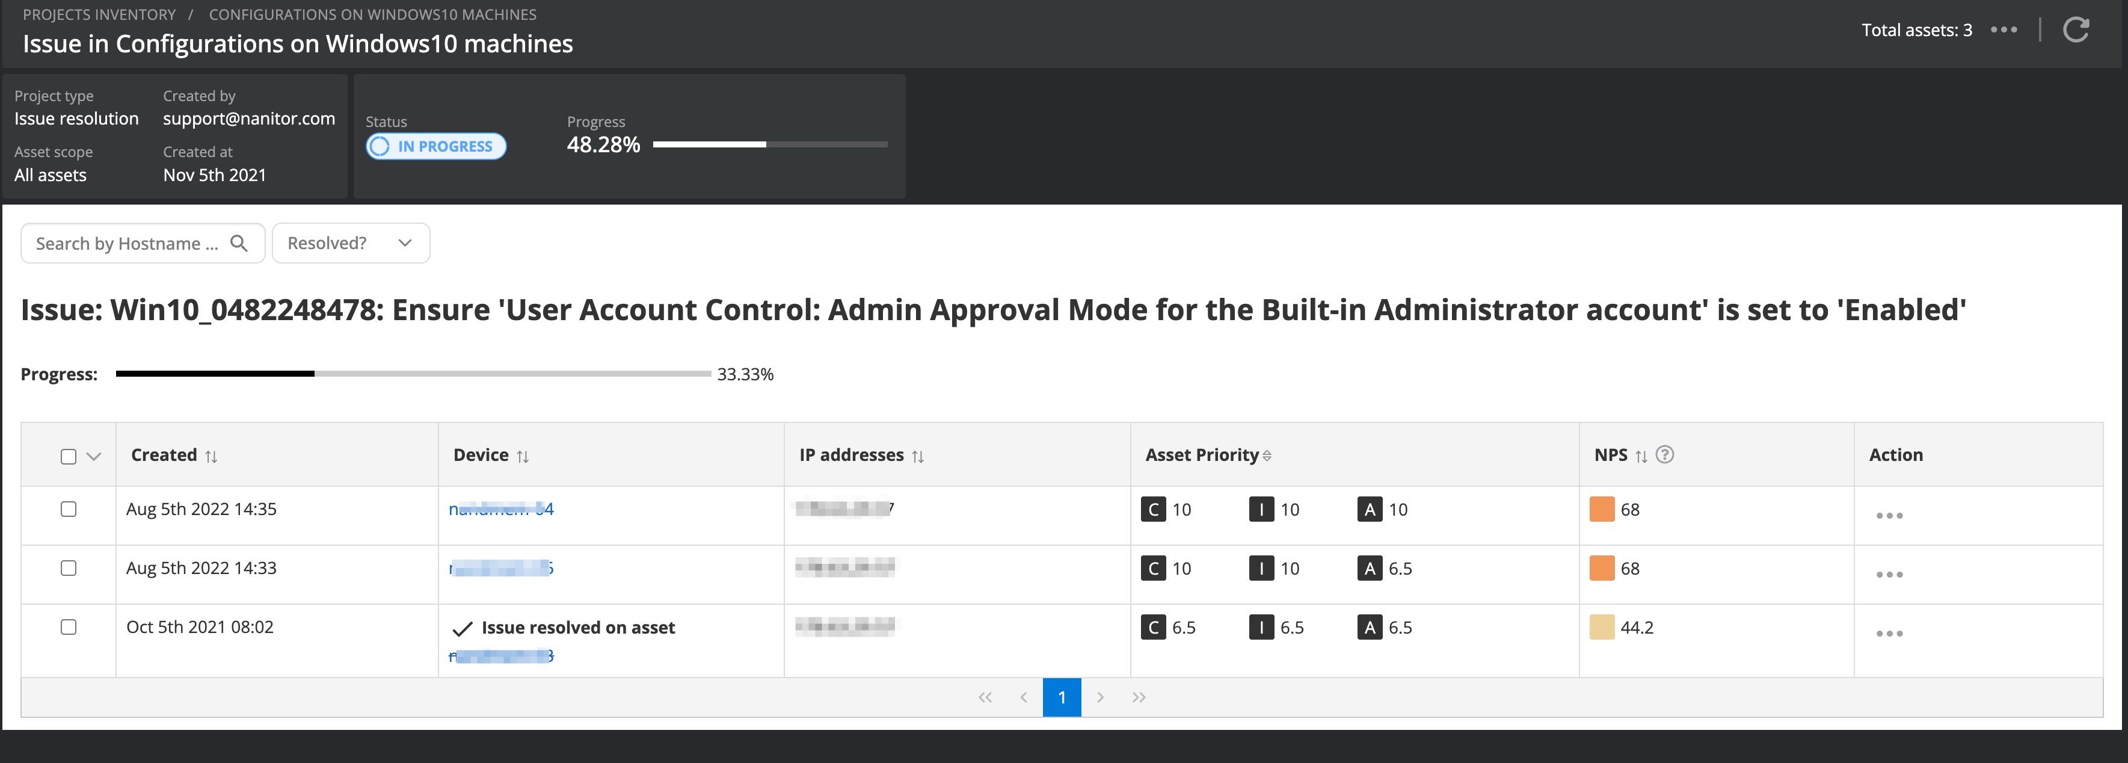Click the NPS help question mark icon
This screenshot has height=763, width=2128.
(1665, 455)
